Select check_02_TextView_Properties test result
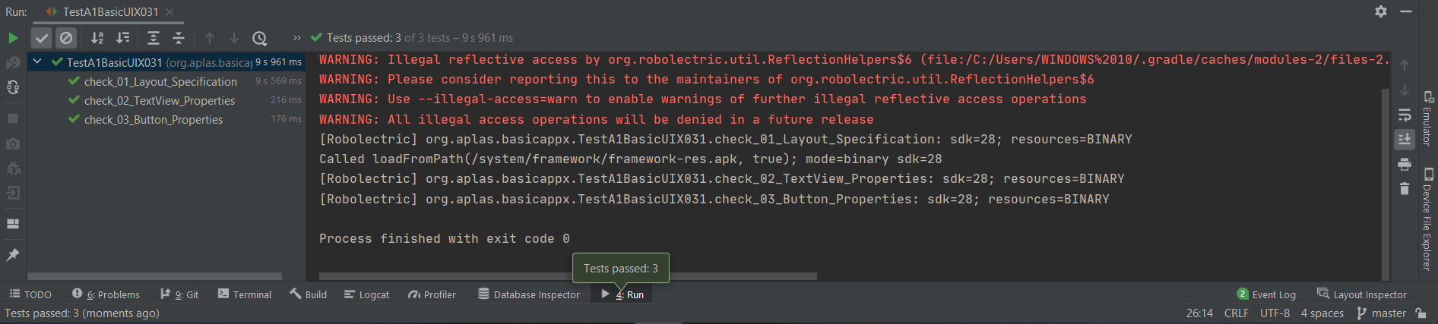Viewport: 1438px width, 324px height. pos(159,100)
